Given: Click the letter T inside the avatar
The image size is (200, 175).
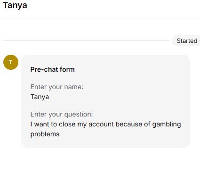Looking at the screenshot, I should [x=10, y=62].
